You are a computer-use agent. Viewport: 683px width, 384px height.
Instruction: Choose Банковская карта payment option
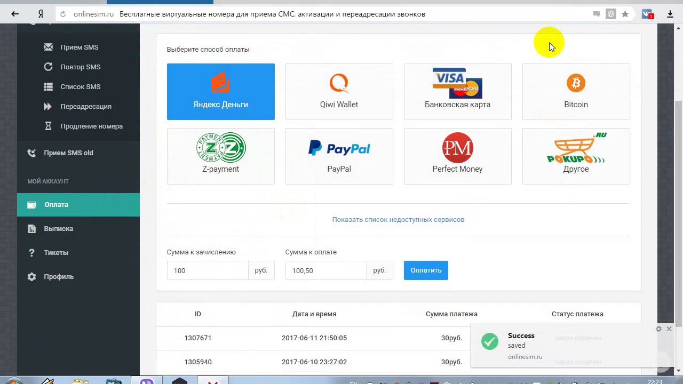pos(458,92)
